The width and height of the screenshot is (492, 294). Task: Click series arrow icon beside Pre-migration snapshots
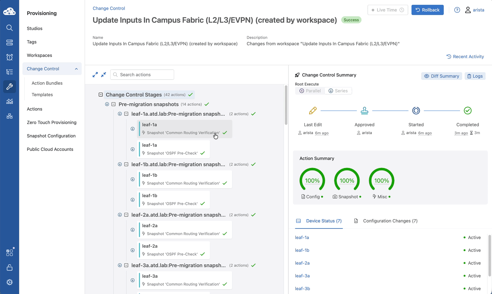[107, 104]
